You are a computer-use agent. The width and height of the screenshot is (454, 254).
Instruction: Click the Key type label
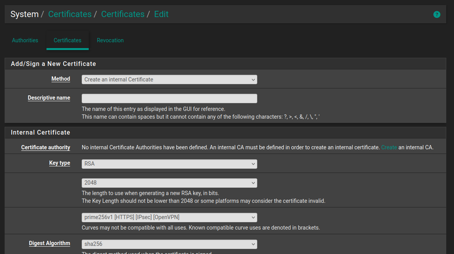coord(60,163)
